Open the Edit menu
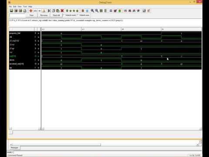This screenshot has height=157, width=209. (15, 7)
